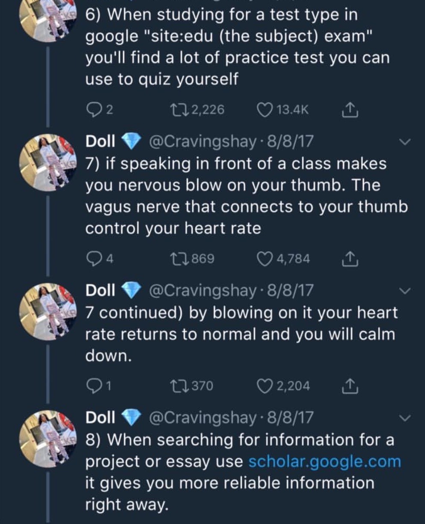The image size is (425, 524).
Task: Expand the chevron menu on '7 continued' tweet
Action: pyautogui.click(x=406, y=291)
